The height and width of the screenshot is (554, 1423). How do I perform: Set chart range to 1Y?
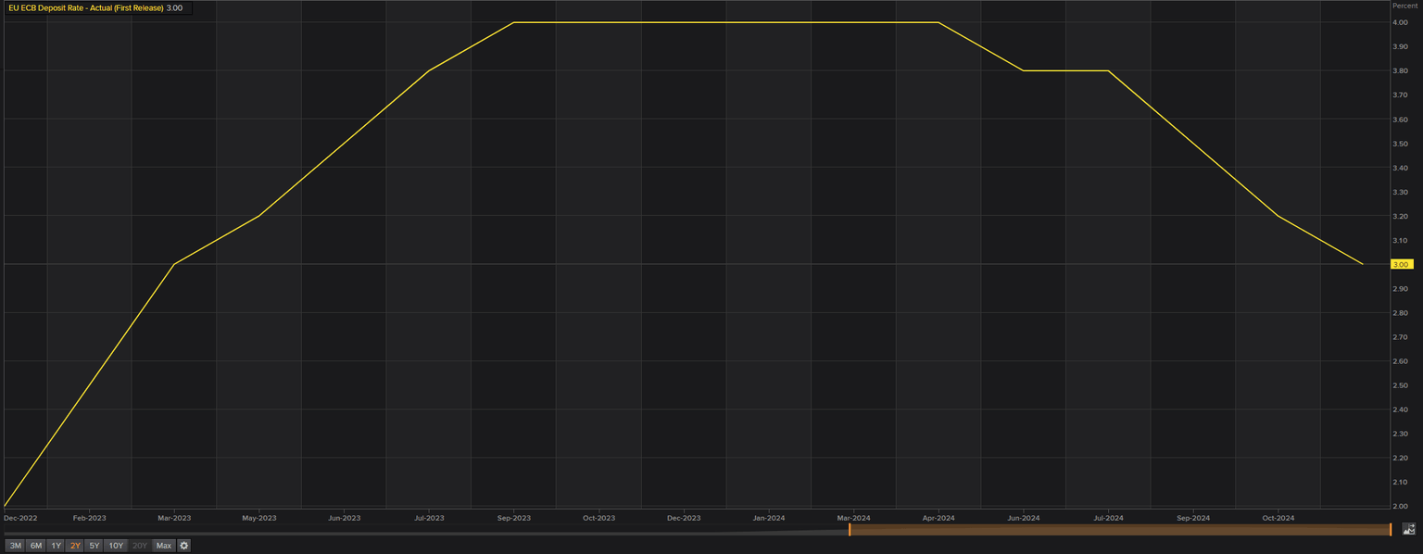(56, 546)
